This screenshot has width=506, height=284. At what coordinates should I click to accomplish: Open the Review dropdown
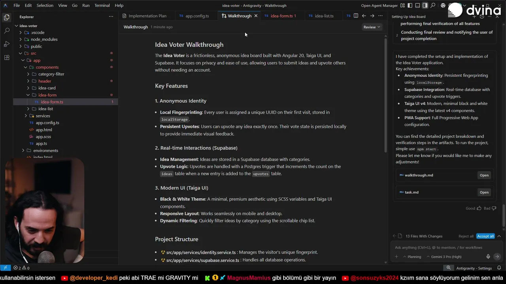click(372, 27)
